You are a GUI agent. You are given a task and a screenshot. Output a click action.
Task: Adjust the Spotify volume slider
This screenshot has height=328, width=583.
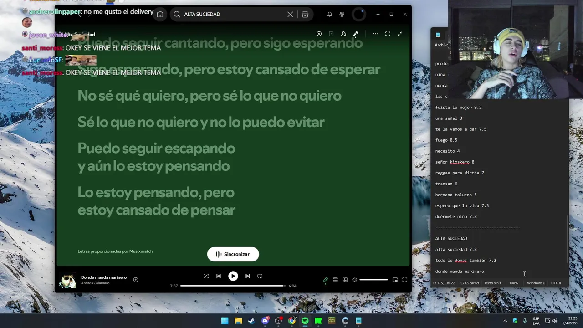[373, 280]
